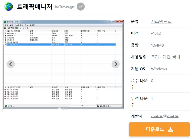The height and width of the screenshot is (139, 192).
Task: Click the 금주 다운수 label
Action: [x=139, y=84]
